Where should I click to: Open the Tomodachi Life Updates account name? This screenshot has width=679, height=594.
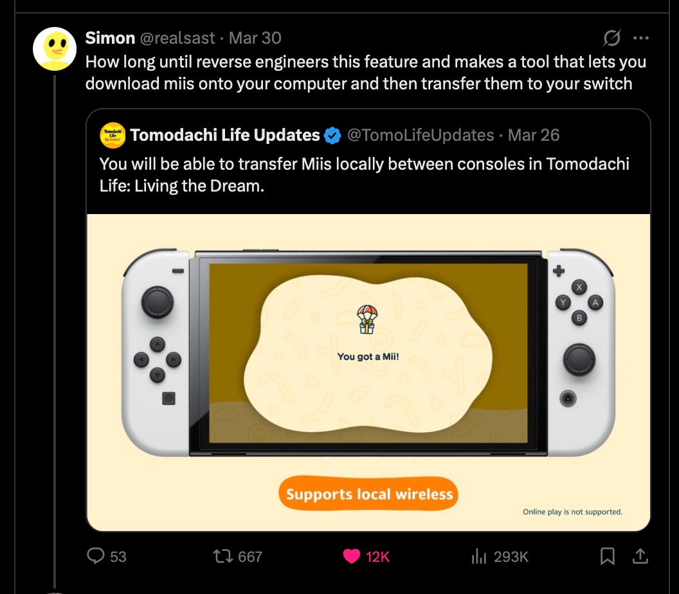coord(225,135)
